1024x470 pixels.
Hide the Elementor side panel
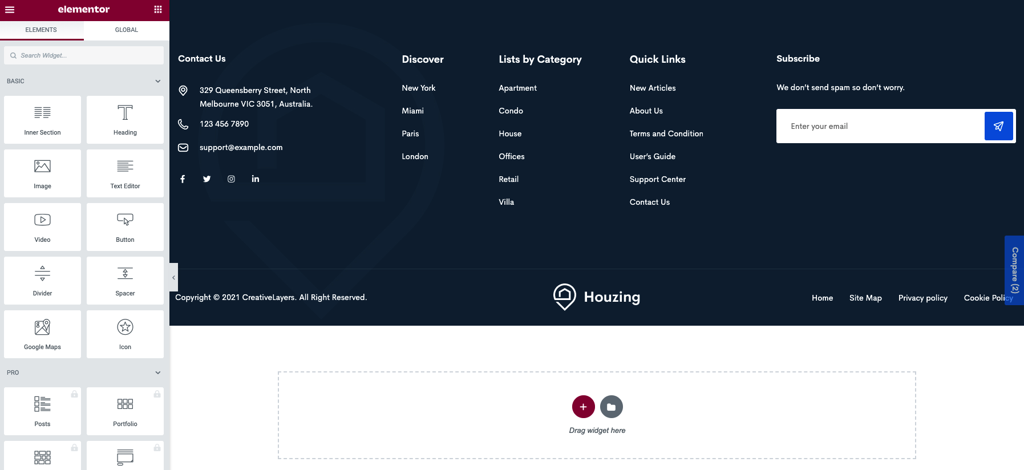tap(173, 278)
